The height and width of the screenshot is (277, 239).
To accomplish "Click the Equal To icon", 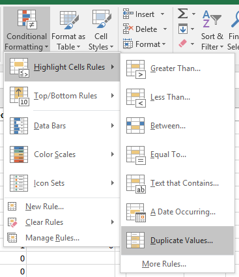I will [136, 155].
